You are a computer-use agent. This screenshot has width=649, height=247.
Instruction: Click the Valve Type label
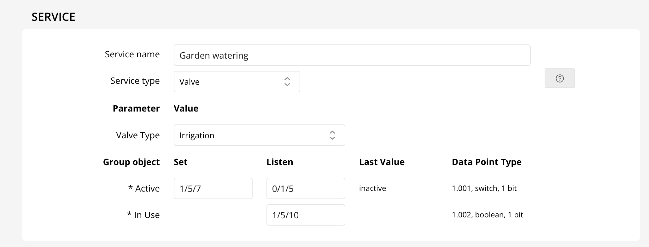138,135
